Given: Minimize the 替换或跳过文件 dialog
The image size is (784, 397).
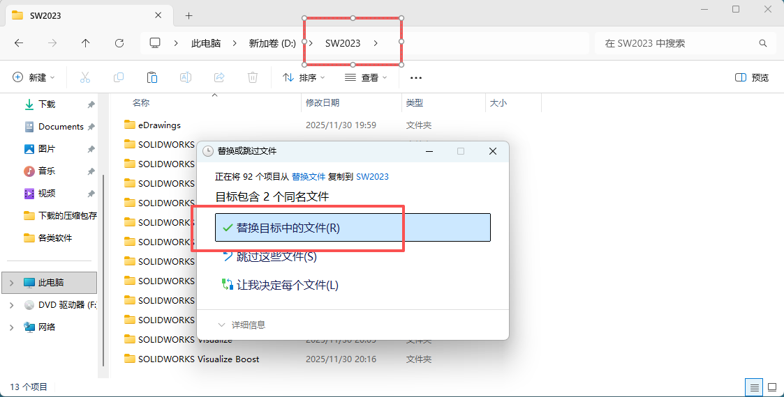Looking at the screenshot, I should coord(429,151).
